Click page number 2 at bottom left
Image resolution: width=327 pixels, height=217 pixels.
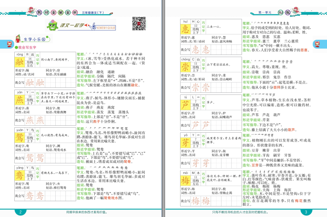coord(20,212)
